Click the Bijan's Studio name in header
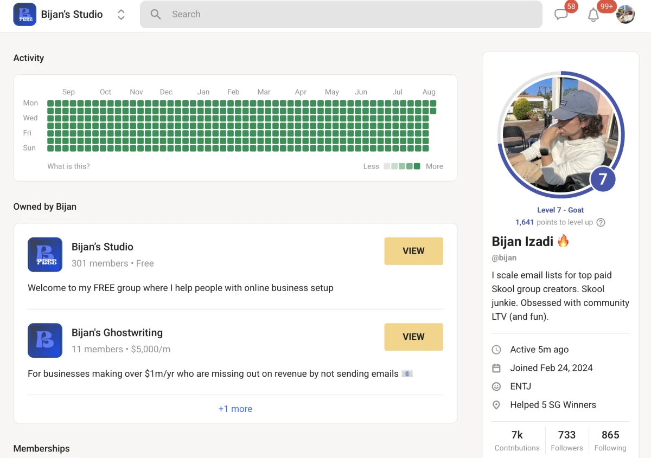The width and height of the screenshot is (651, 458). coord(72,15)
